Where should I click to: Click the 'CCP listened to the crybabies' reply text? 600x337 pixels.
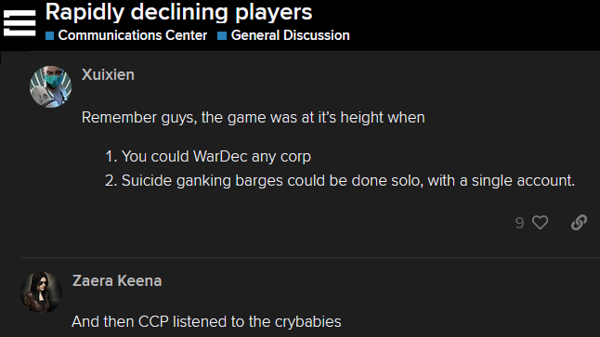point(206,322)
